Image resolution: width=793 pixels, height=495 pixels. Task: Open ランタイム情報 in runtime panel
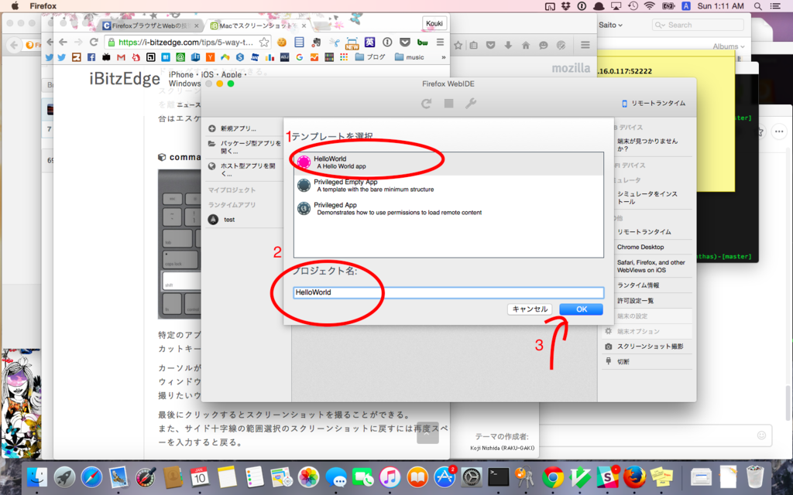click(638, 285)
